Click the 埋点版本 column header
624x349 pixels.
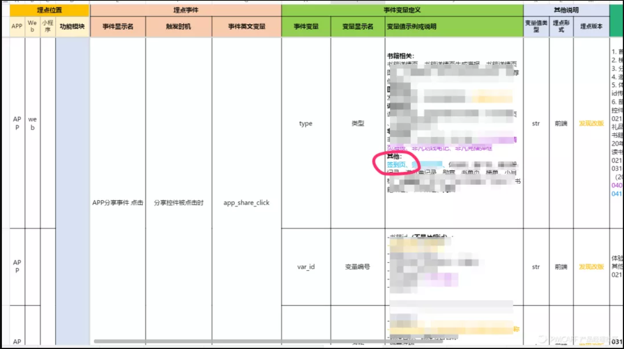[591, 26]
